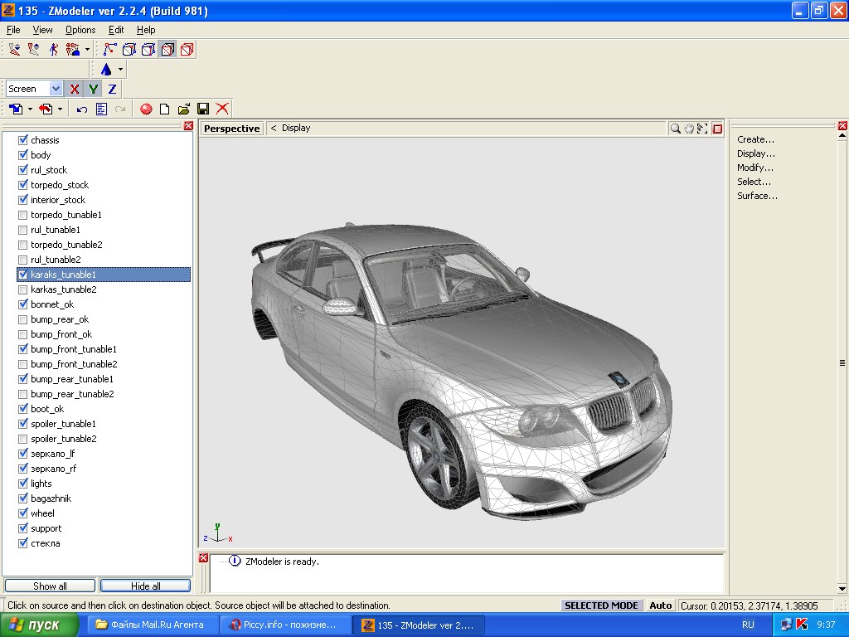Uncheck the wheel object checkbox

22,513
